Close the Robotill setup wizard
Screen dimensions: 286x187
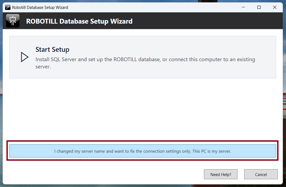(275, 7)
